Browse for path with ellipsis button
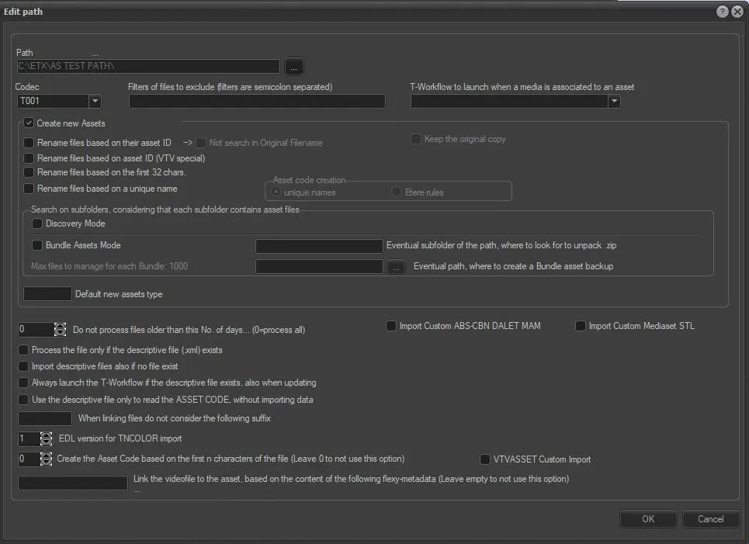749x544 pixels. [x=294, y=66]
